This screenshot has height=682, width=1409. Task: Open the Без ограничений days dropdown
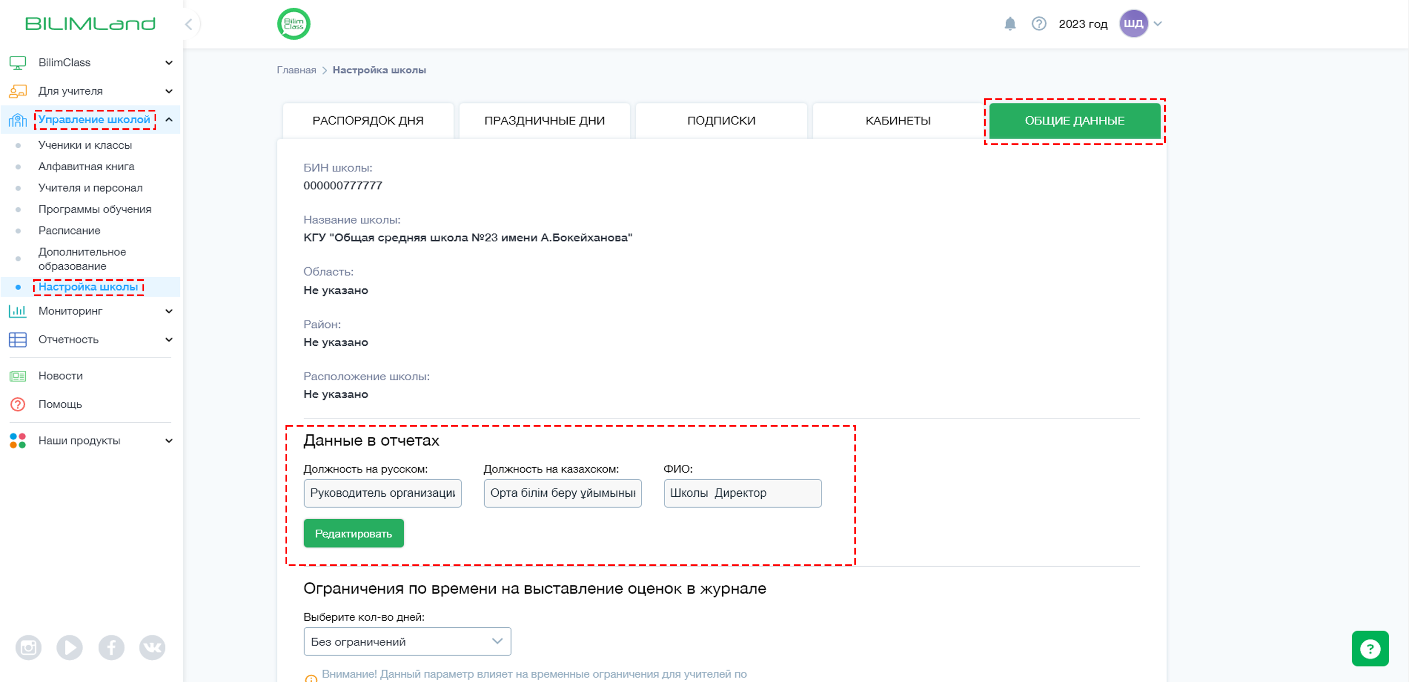pyautogui.click(x=407, y=642)
